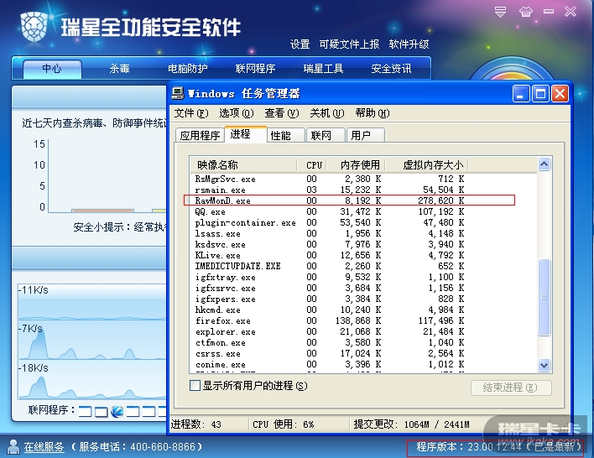Image resolution: width=594 pixels, height=458 pixels.
Task: Sort by CPU column header
Action: [x=311, y=164]
